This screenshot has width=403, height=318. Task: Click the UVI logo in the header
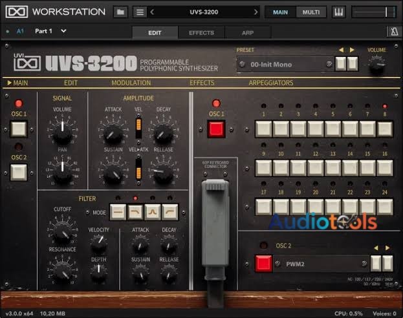tap(27, 62)
